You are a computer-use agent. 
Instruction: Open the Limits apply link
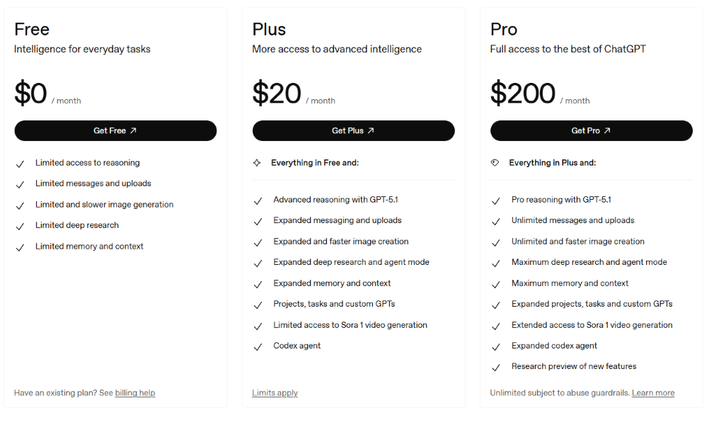tap(275, 392)
